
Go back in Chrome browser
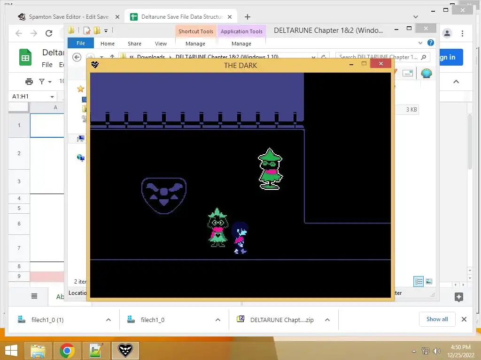pos(19,33)
